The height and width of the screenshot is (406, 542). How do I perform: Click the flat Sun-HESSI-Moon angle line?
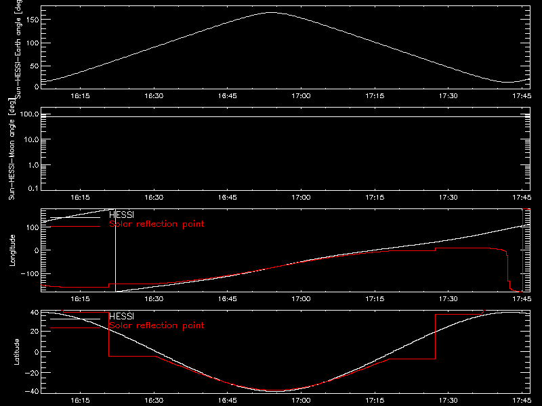coord(285,116)
